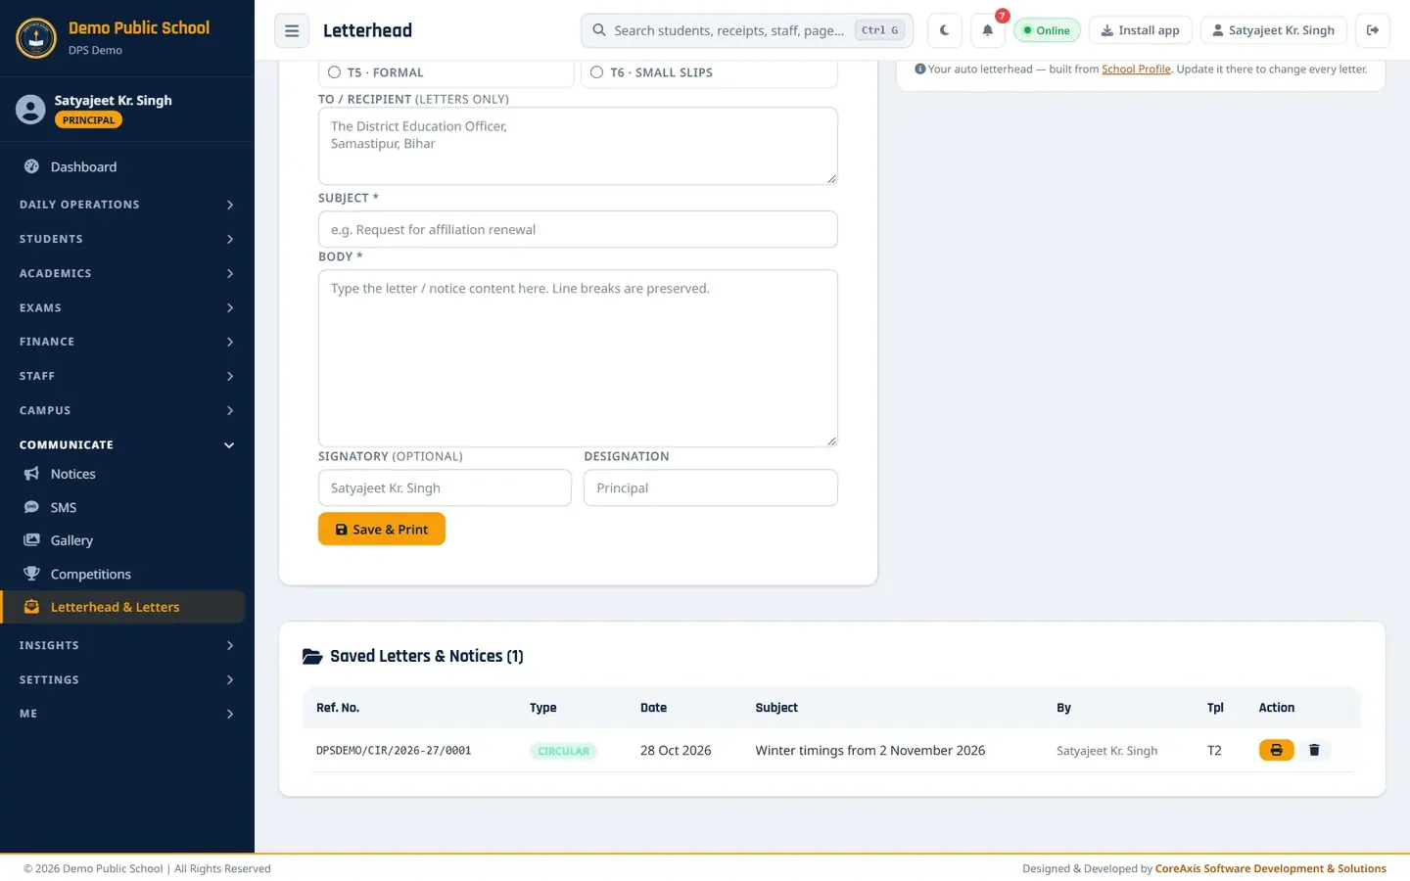This screenshot has width=1410, height=881.
Task: Expand the Students section
Action: (127, 239)
